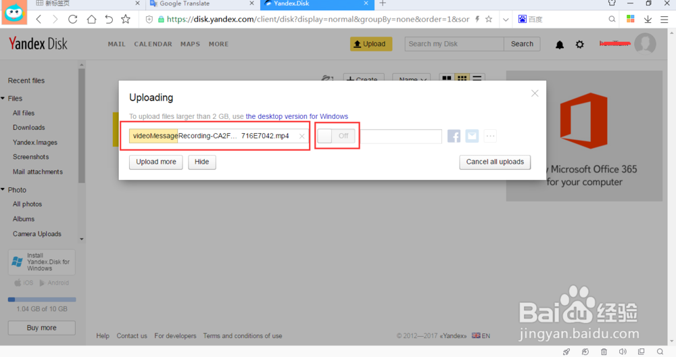
Task: Collapse the Photo section triangle
Action: point(3,190)
